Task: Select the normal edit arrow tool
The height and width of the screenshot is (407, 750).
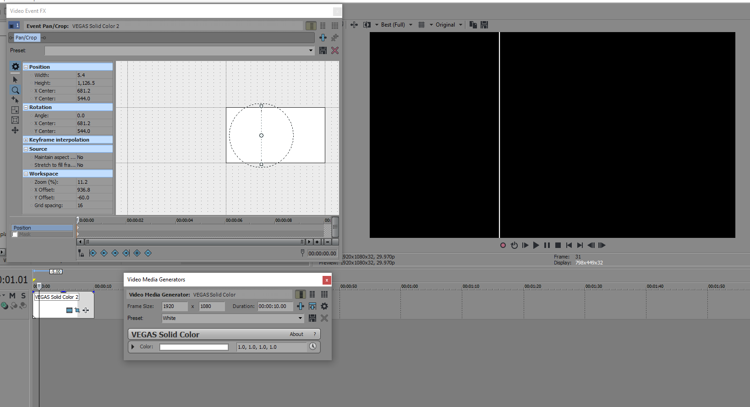Action: tap(15, 80)
